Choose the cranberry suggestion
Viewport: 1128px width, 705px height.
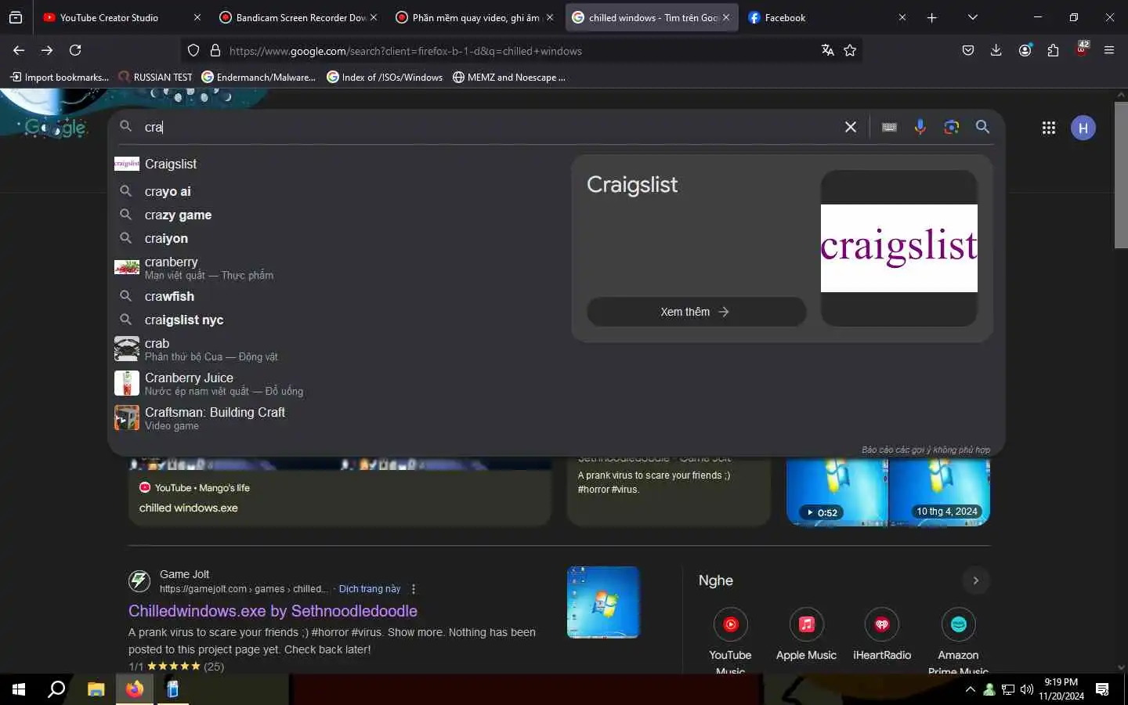tap(337, 268)
